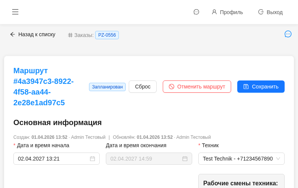Click the Отменить маршрут button
This screenshot has height=188, width=298.
tap(197, 87)
